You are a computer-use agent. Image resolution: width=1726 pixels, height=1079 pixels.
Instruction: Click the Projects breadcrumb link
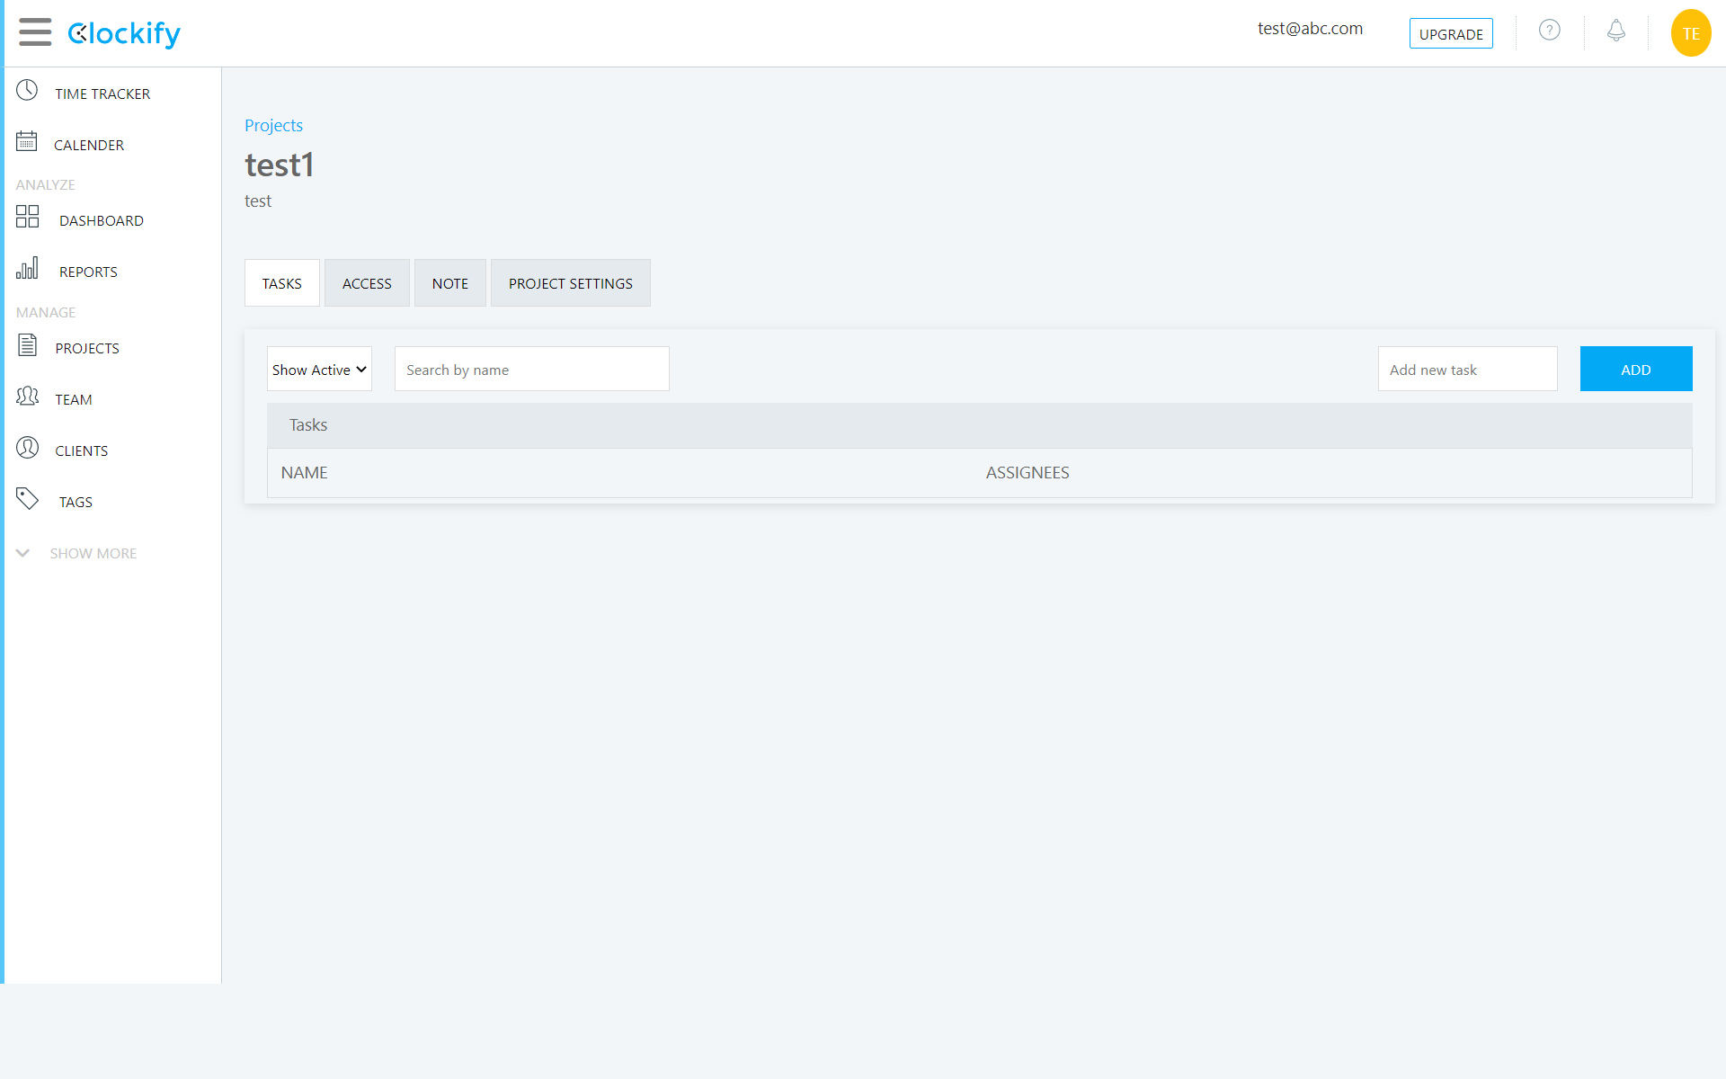pos(273,126)
